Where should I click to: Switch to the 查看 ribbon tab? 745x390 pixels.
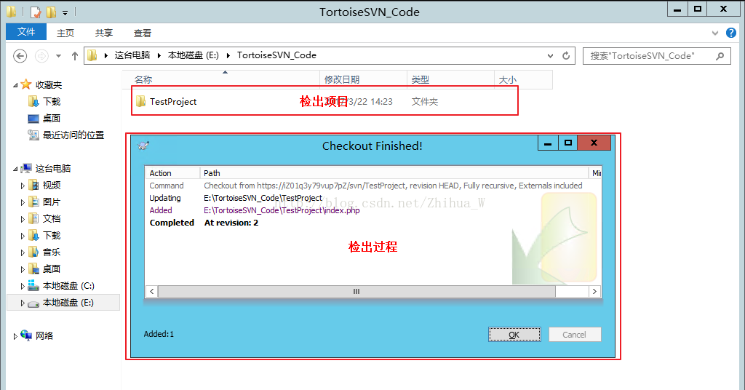[142, 33]
